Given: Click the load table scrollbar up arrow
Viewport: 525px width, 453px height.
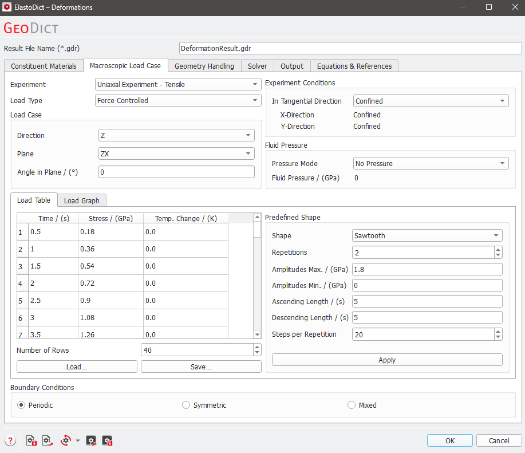Looking at the screenshot, I should (257, 217).
